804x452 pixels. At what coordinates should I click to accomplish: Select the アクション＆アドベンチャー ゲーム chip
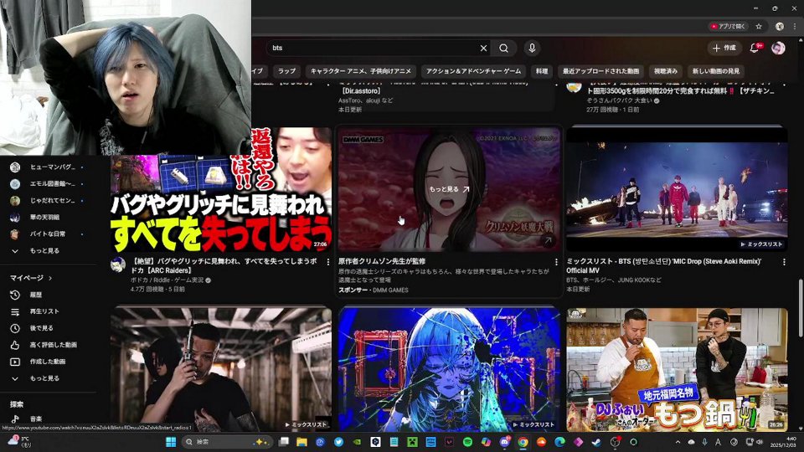point(473,71)
